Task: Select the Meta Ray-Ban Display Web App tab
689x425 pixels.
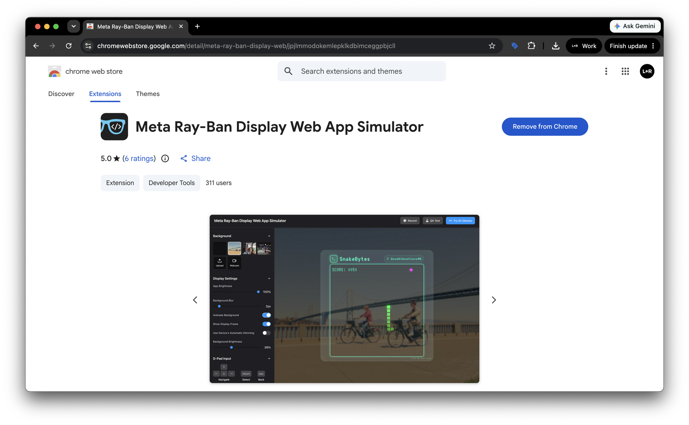Action: tap(134, 26)
